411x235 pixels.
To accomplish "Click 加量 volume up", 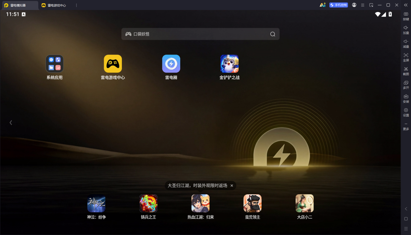I will tap(406, 30).
